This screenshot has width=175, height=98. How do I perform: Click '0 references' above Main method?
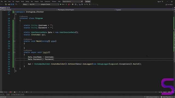point(28,39)
